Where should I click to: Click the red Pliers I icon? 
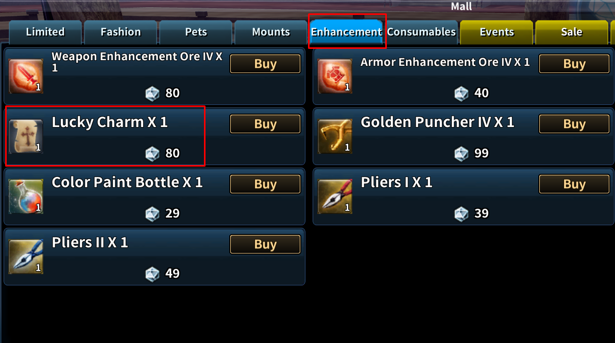pos(335,196)
